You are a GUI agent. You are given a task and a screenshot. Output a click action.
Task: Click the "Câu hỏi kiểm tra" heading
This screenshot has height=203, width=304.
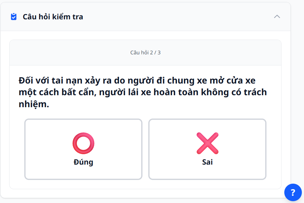[53, 17]
